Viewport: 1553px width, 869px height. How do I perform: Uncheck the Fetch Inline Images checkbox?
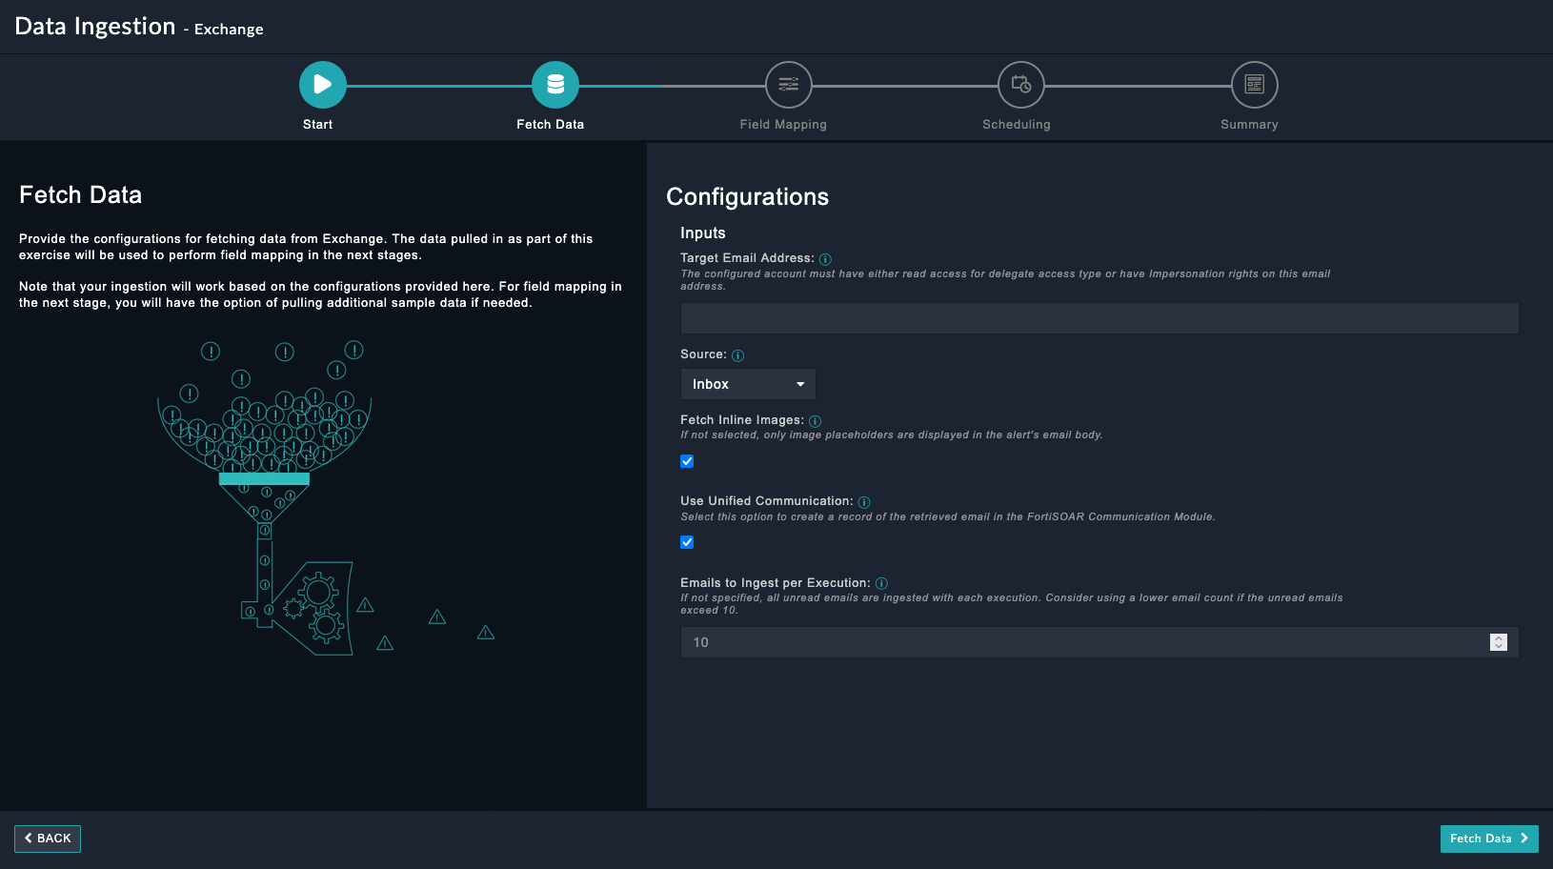tap(687, 461)
